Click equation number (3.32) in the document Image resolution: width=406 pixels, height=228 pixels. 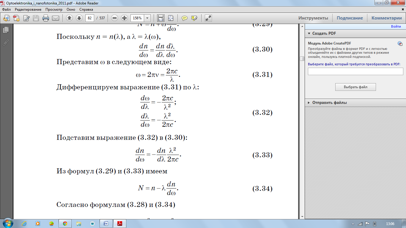click(262, 113)
